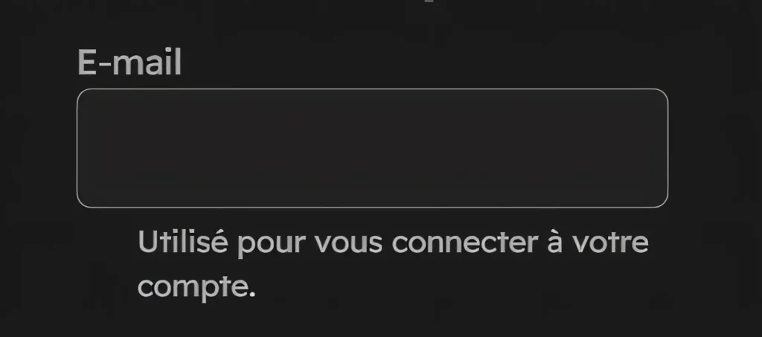Click the top border of the E-mail field

(x=372, y=89)
